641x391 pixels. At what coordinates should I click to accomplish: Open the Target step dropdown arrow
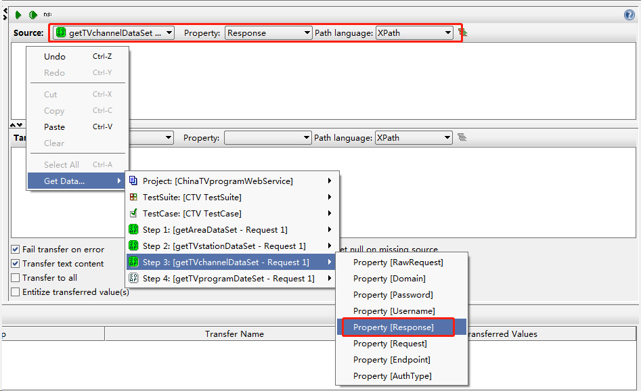(x=168, y=138)
